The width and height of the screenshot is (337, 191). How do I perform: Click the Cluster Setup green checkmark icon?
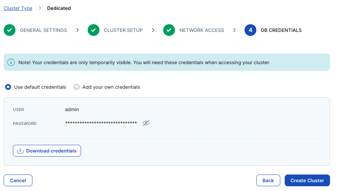pyautogui.click(x=94, y=30)
